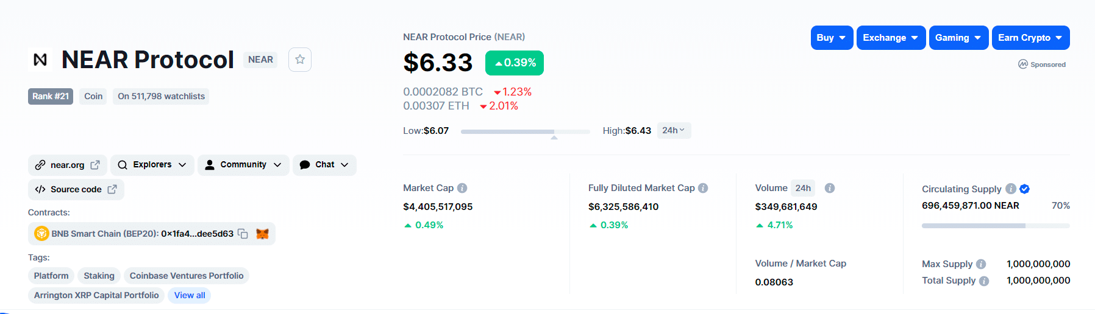
Task: Open Max Supply info icon
Action: (x=981, y=264)
